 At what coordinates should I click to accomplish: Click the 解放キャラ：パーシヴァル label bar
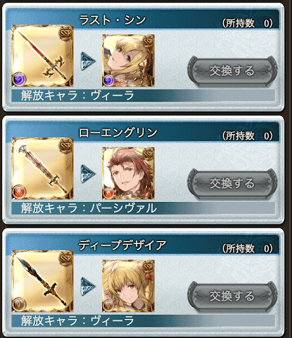[x=143, y=208]
